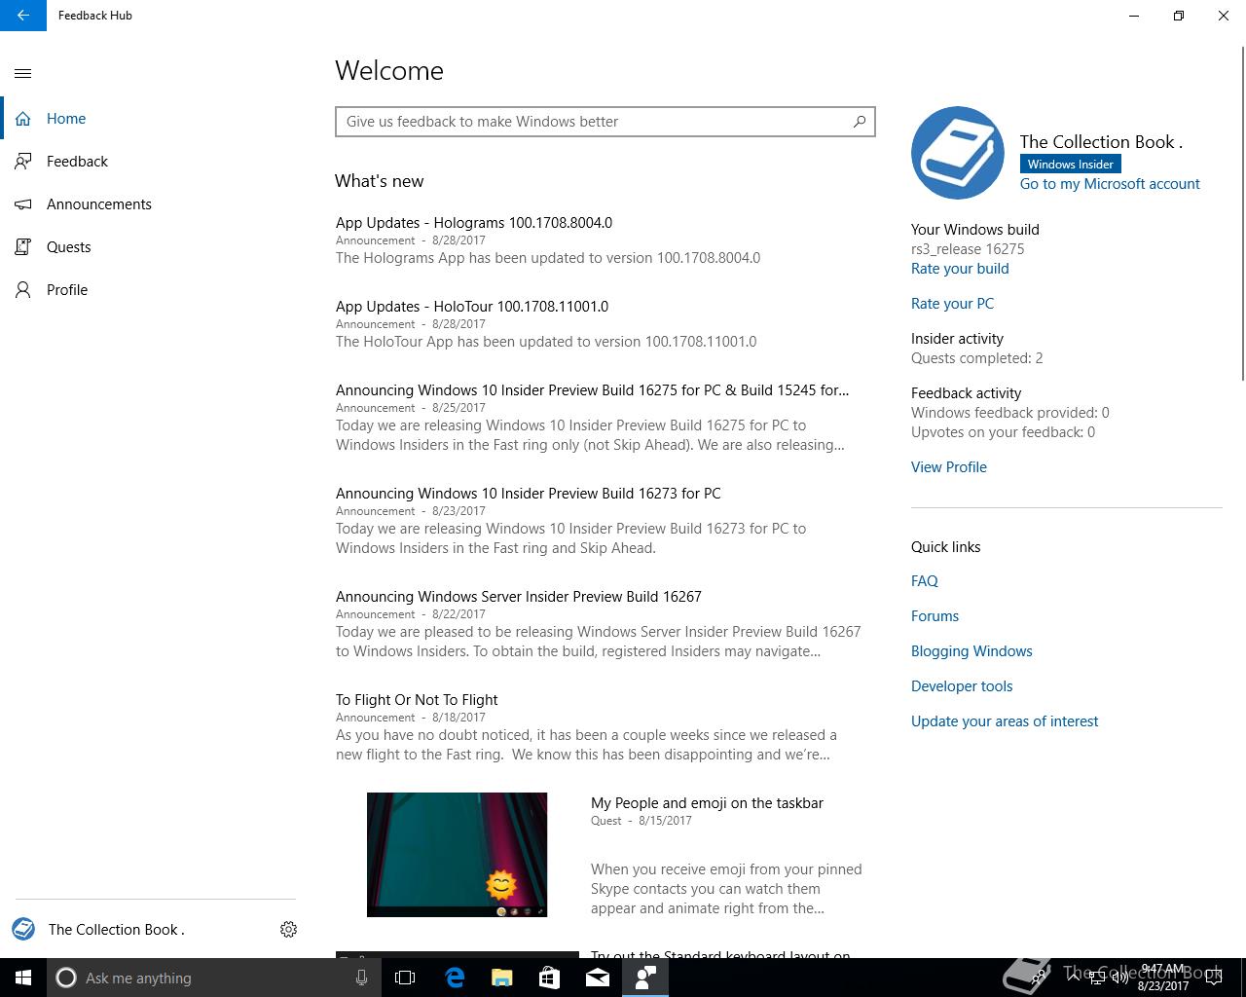Open Task View on the taskbar
This screenshot has width=1246, height=997.
pos(405,978)
